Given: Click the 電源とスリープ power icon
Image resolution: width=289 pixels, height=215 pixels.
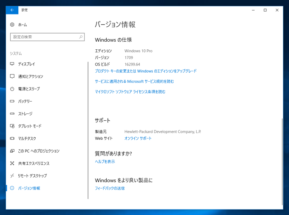Looking at the screenshot, I should click(x=12, y=89).
